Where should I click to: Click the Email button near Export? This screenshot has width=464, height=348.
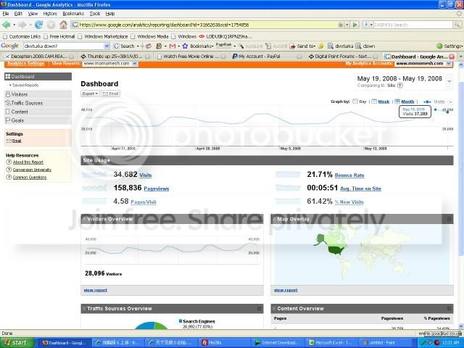point(110,94)
